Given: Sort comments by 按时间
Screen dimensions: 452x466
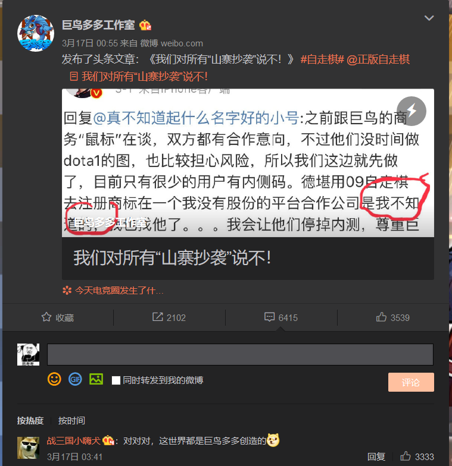Looking at the screenshot, I should pos(71,421).
